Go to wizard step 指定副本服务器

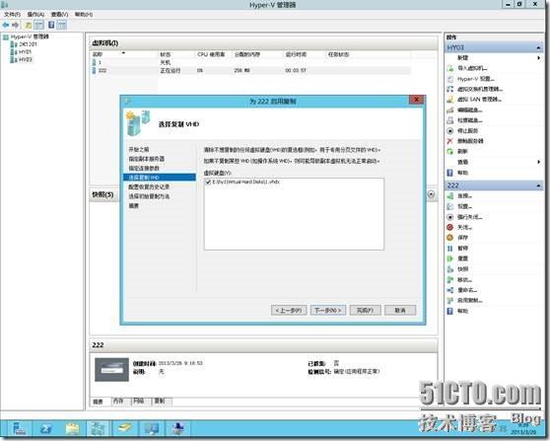[146, 159]
